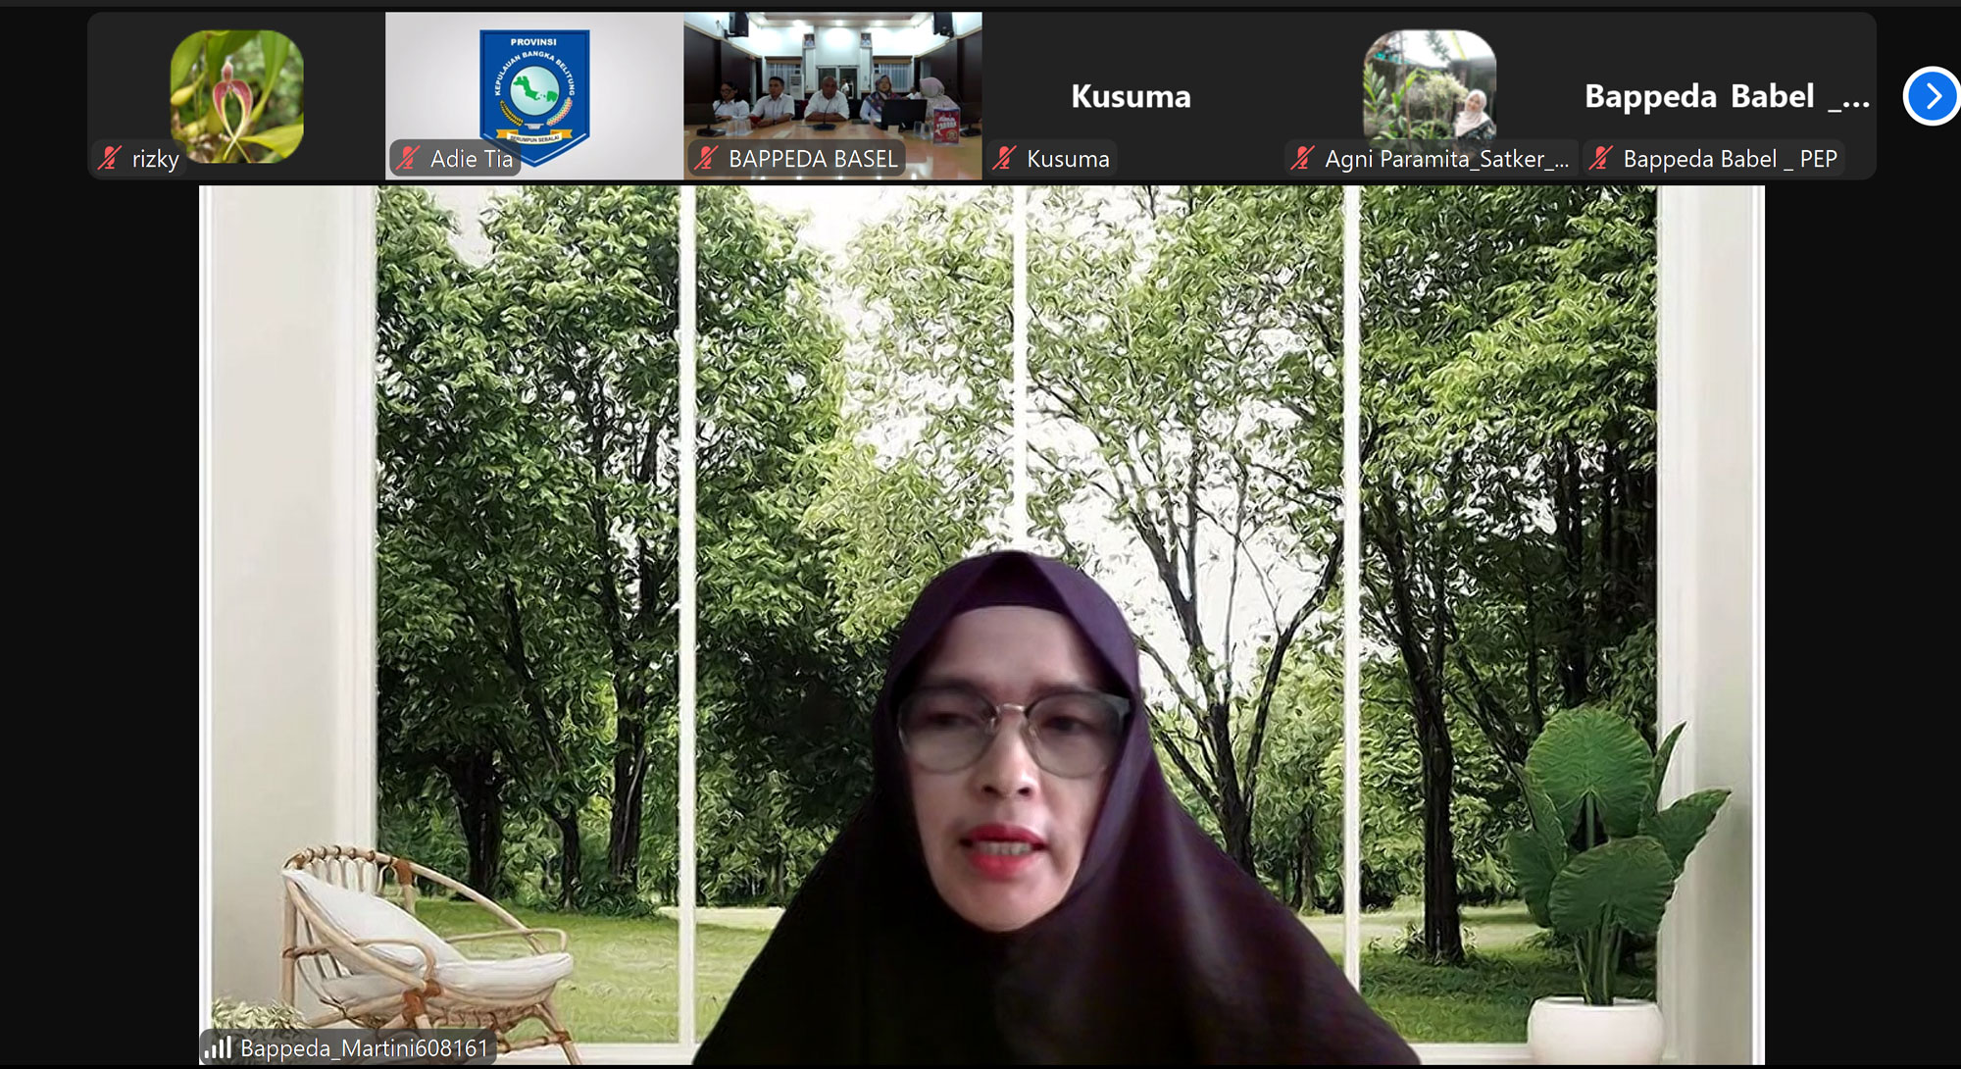Click rizky's muted microphone icon
The image size is (1961, 1069).
pos(110,158)
